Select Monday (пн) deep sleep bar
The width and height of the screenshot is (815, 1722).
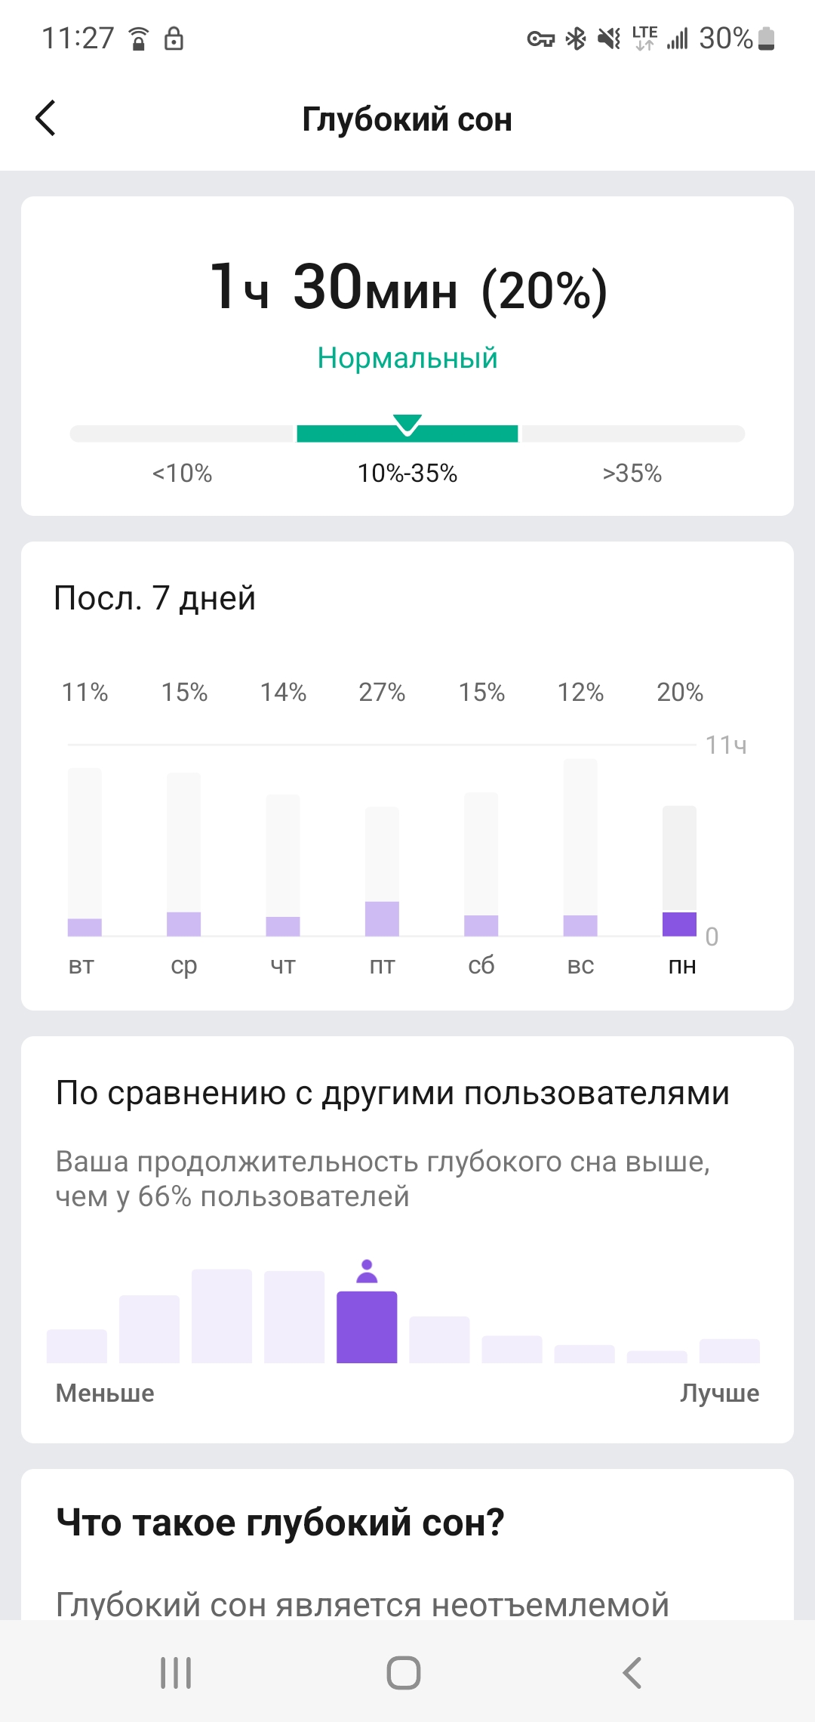679,870
